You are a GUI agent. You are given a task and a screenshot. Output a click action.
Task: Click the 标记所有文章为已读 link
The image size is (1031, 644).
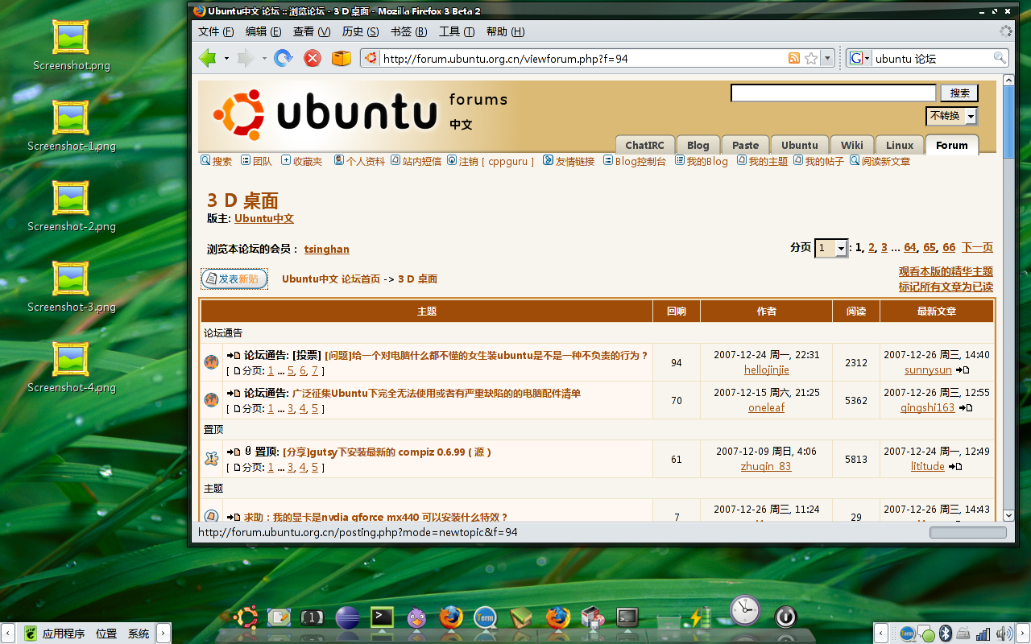946,287
